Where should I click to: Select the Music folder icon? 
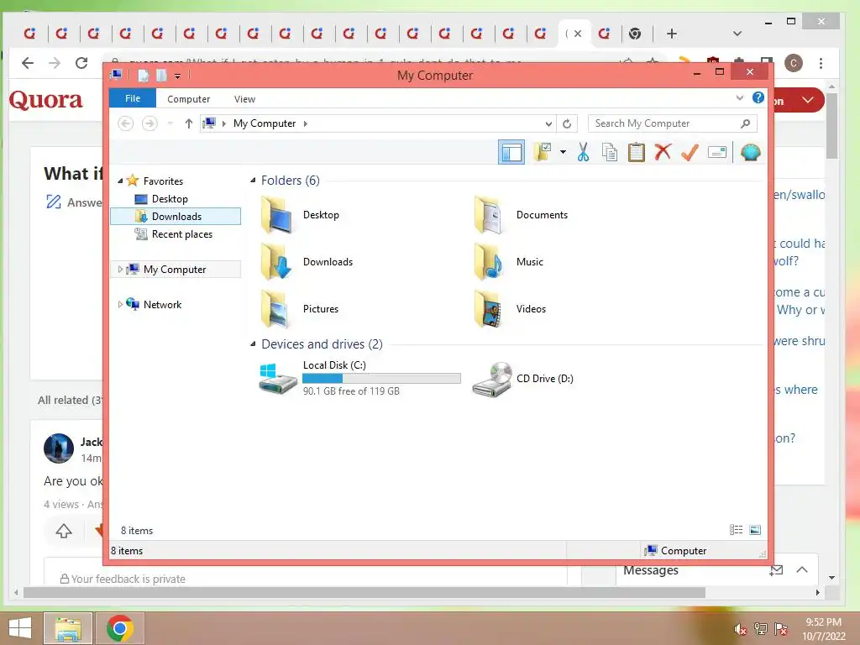(x=488, y=262)
